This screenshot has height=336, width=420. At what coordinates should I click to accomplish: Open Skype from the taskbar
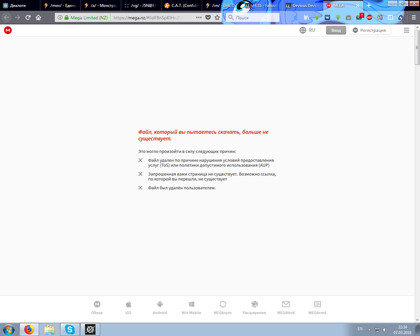click(69, 329)
